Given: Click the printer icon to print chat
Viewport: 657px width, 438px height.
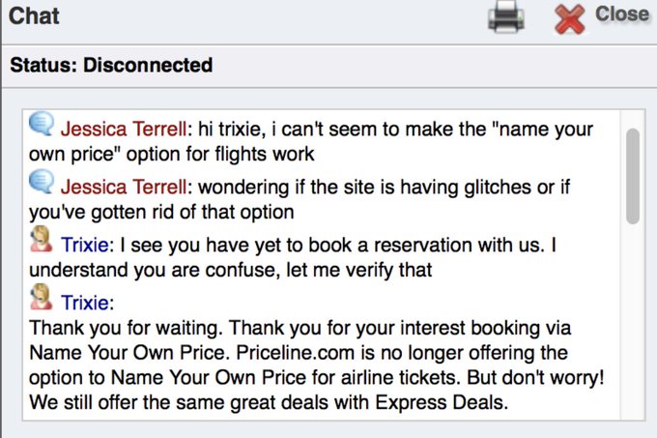Looking at the screenshot, I should click(x=506, y=16).
